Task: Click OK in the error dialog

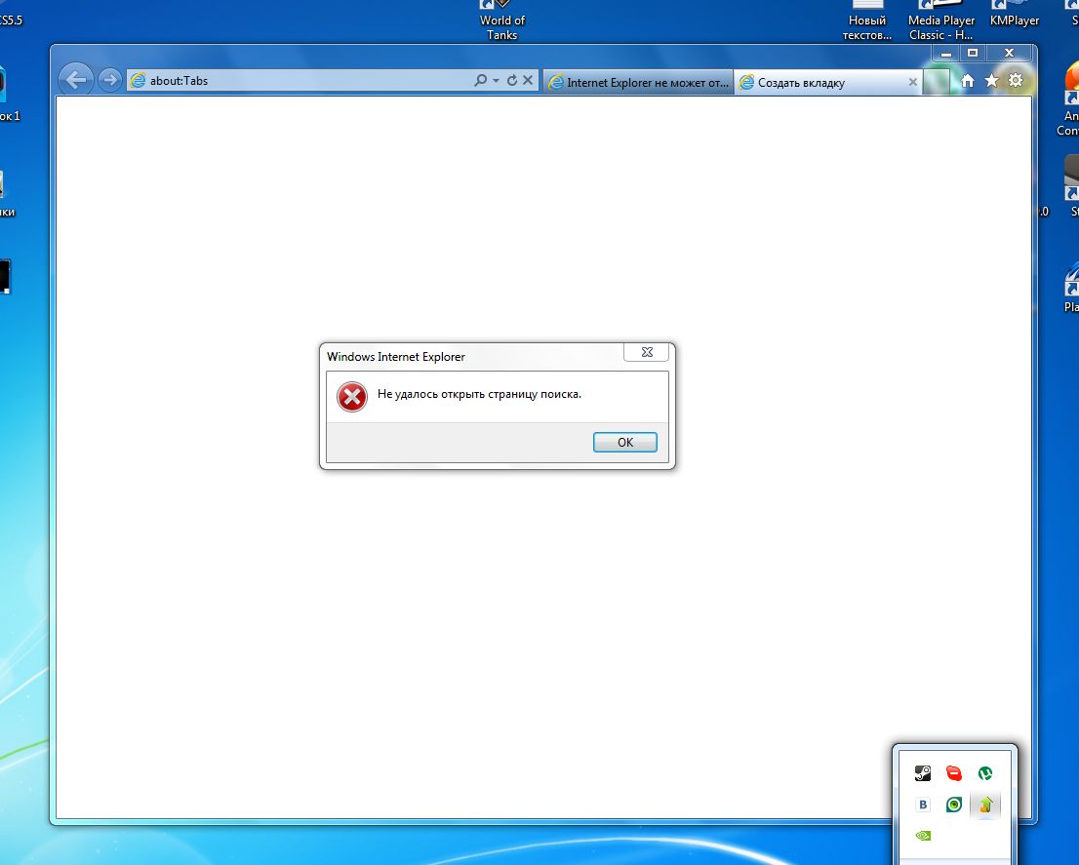Action: pos(624,442)
